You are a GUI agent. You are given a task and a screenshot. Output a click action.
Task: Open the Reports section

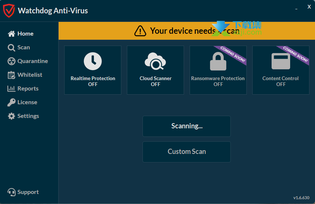click(x=28, y=89)
